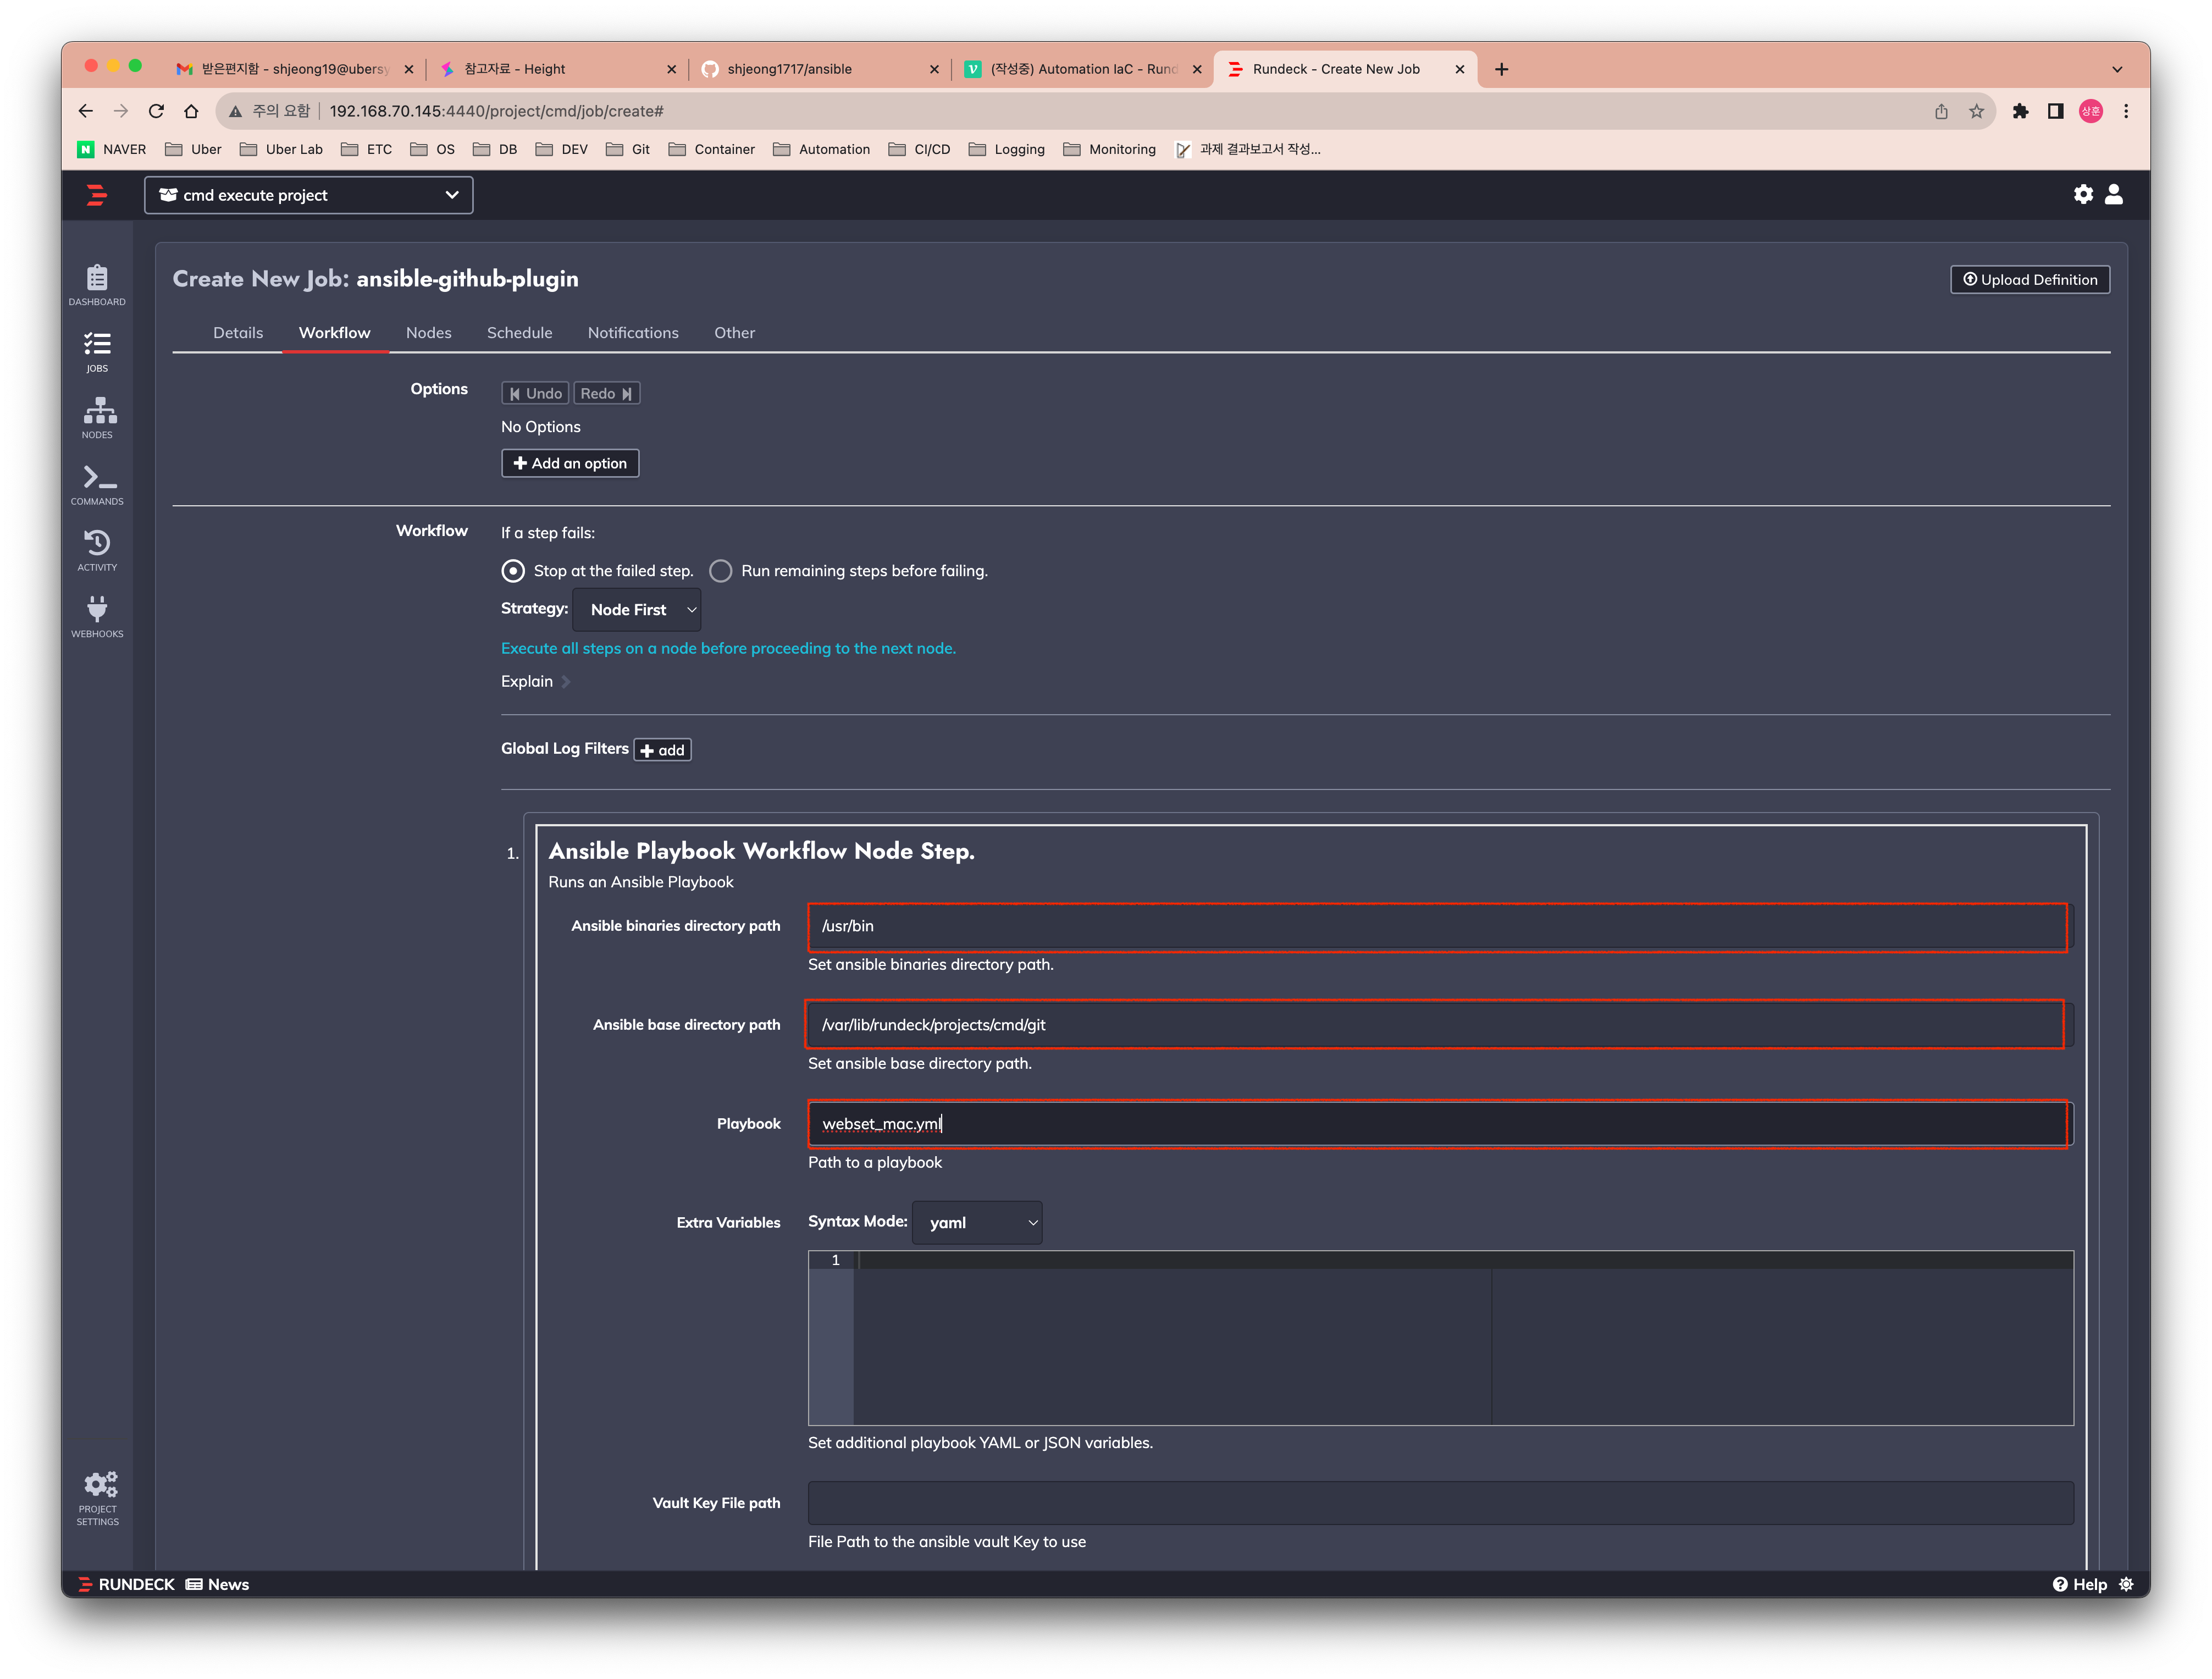Screen dimensions: 2212x1679
Task: Click the Playbook input field
Action: (1440, 1124)
